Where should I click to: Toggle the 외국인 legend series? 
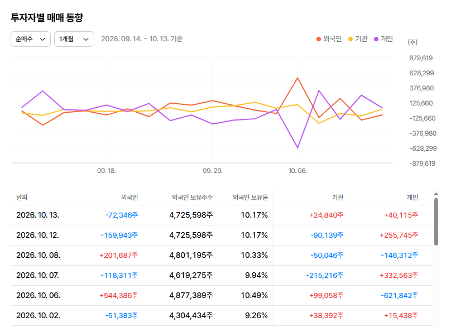(329, 39)
